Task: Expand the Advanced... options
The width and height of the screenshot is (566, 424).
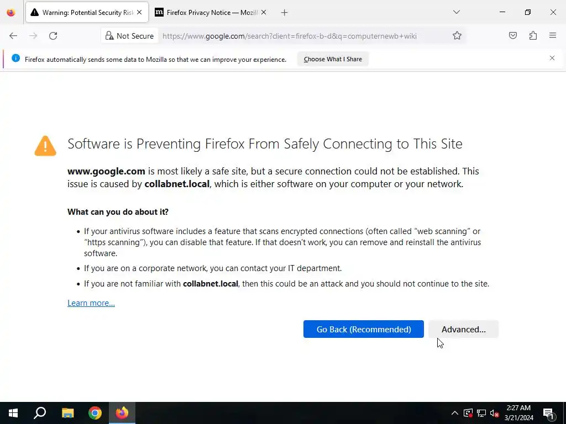Action: click(463, 329)
